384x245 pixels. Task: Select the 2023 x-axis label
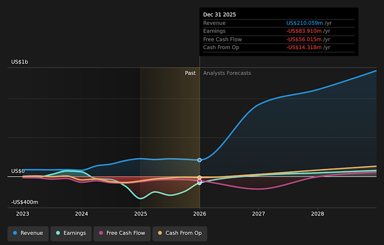tap(22, 214)
